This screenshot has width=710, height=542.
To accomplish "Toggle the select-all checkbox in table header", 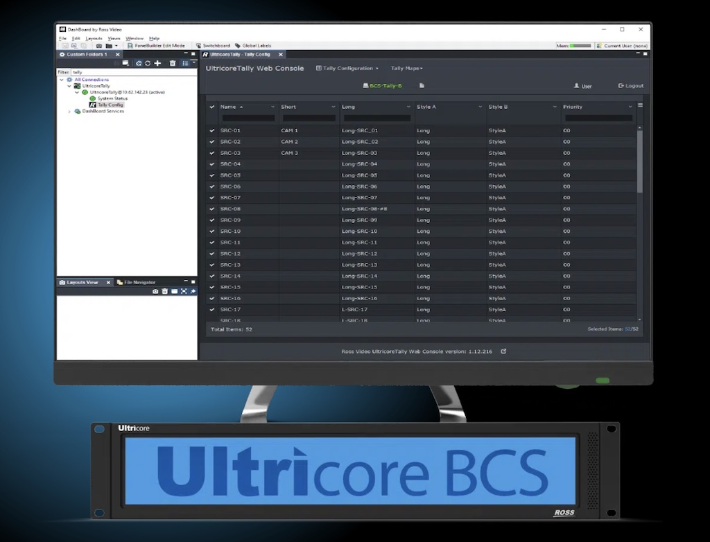I will [x=212, y=107].
